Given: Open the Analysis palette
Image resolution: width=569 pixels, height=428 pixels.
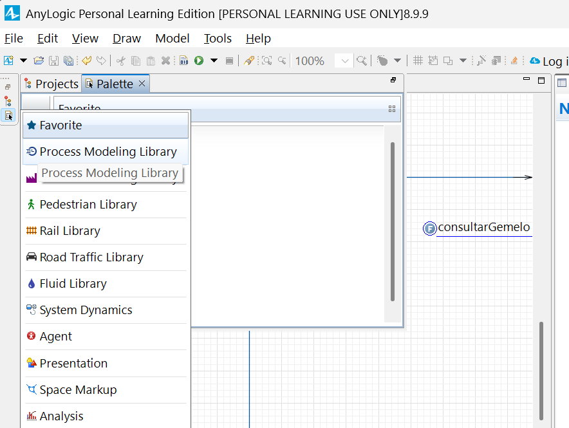Looking at the screenshot, I should click(x=106, y=416).
